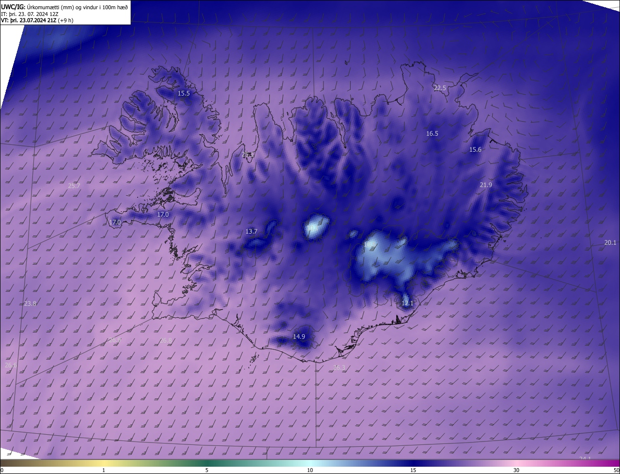Click the colorbar tick label 1
Image resolution: width=620 pixels, height=474 pixels.
coord(104,470)
